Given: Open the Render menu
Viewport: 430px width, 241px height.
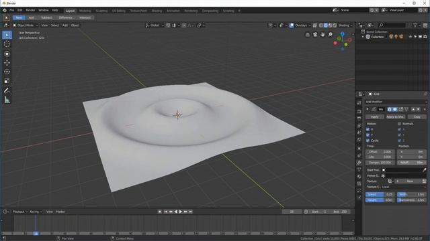Looking at the screenshot, I should coord(30,11).
